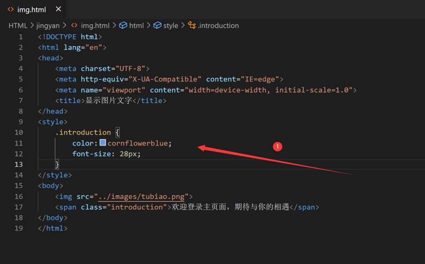The height and width of the screenshot is (264, 425).
Task: Expand the .introduction breadcrumb entry
Action: 219,25
